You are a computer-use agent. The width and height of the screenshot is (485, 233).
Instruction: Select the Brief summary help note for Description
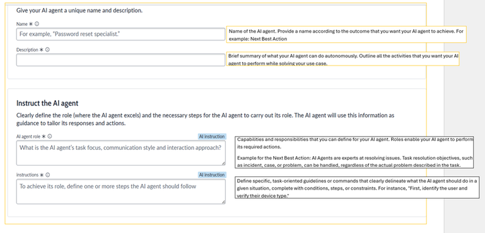pyautogui.click(x=342, y=59)
